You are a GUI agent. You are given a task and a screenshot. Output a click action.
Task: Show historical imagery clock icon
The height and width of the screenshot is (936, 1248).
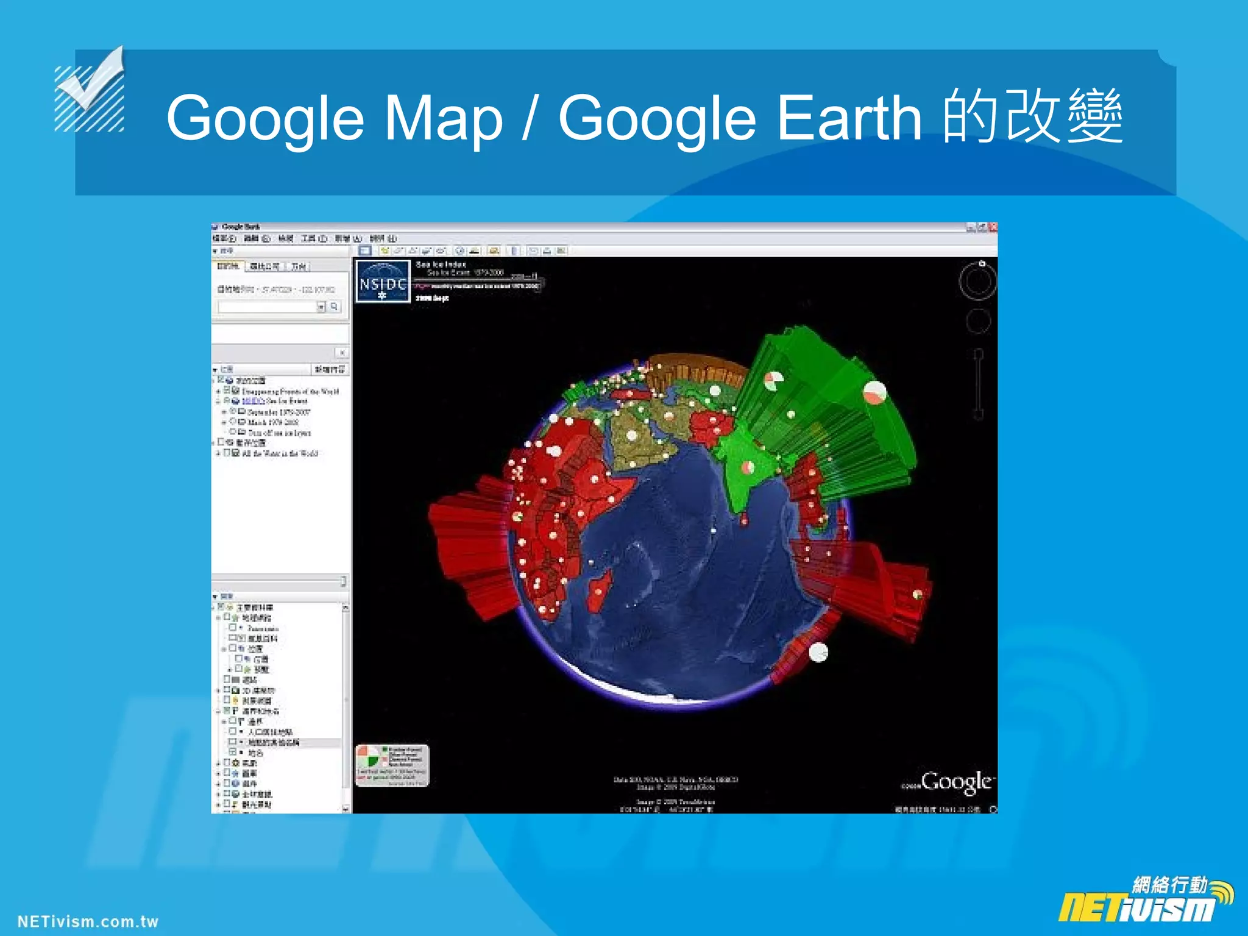coord(460,250)
